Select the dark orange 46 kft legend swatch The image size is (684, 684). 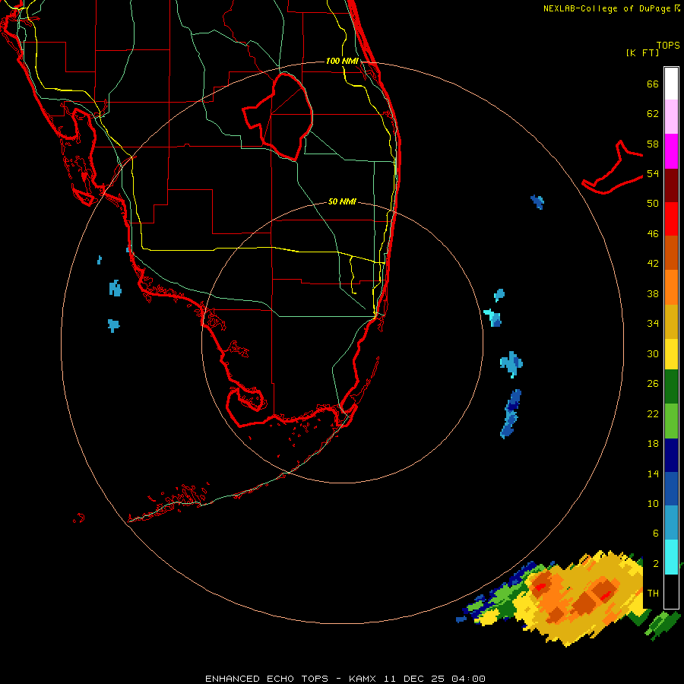tap(671, 252)
